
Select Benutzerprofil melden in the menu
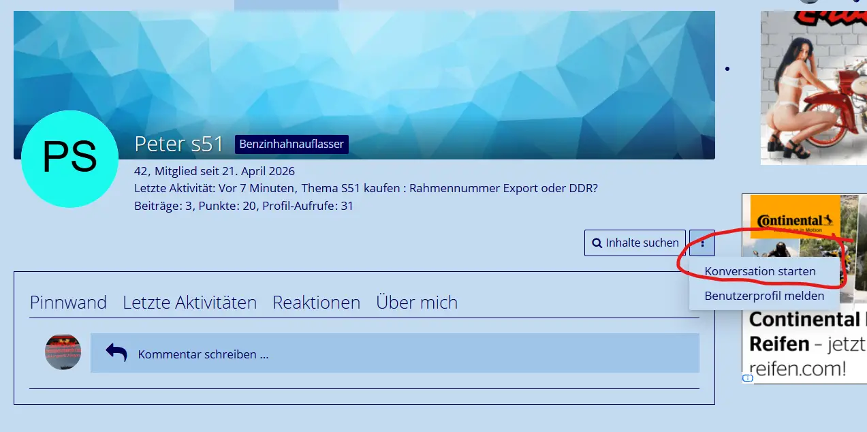tap(763, 296)
